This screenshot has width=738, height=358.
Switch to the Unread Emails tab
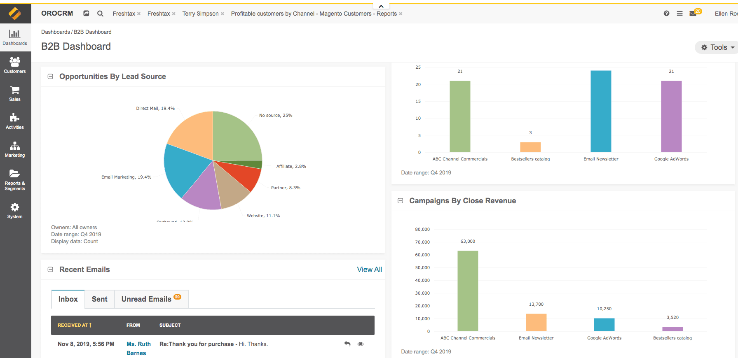pos(151,299)
